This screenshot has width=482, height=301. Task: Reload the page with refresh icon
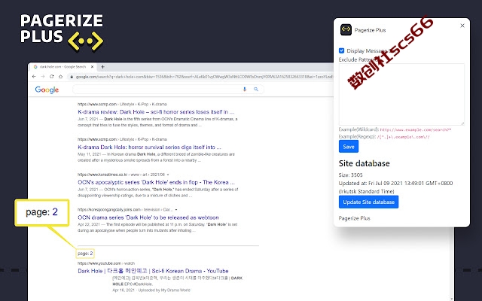(x=52, y=77)
